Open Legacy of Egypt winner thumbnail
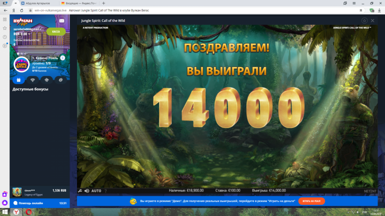Screen dimensions: 385x216 point(17,192)
